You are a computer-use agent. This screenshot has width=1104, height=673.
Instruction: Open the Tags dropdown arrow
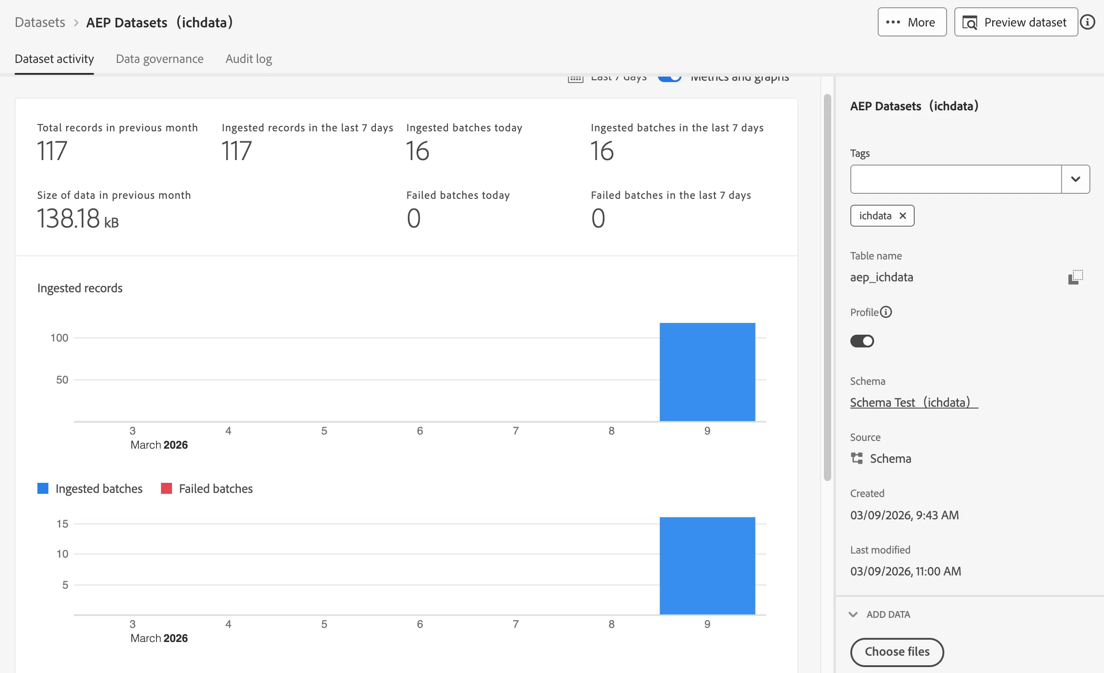coord(1075,179)
